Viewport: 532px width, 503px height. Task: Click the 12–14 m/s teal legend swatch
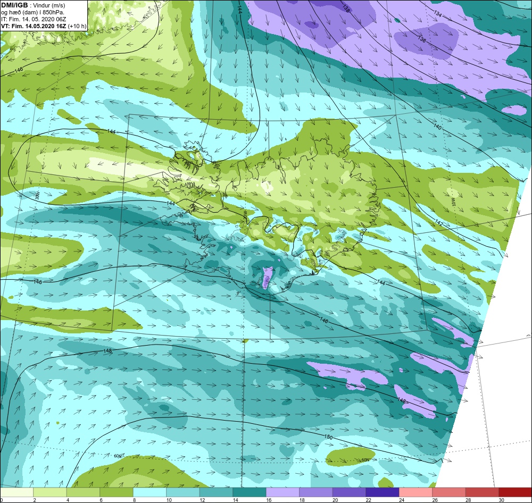(x=216, y=492)
